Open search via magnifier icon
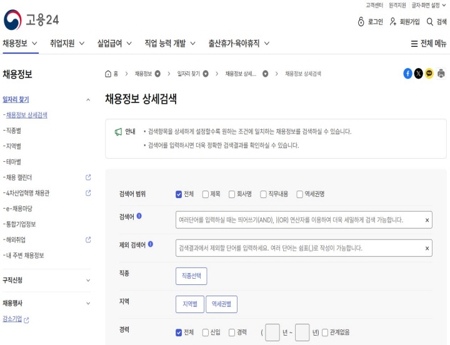Image resolution: width=450 pixels, height=345 pixels. coord(429,22)
